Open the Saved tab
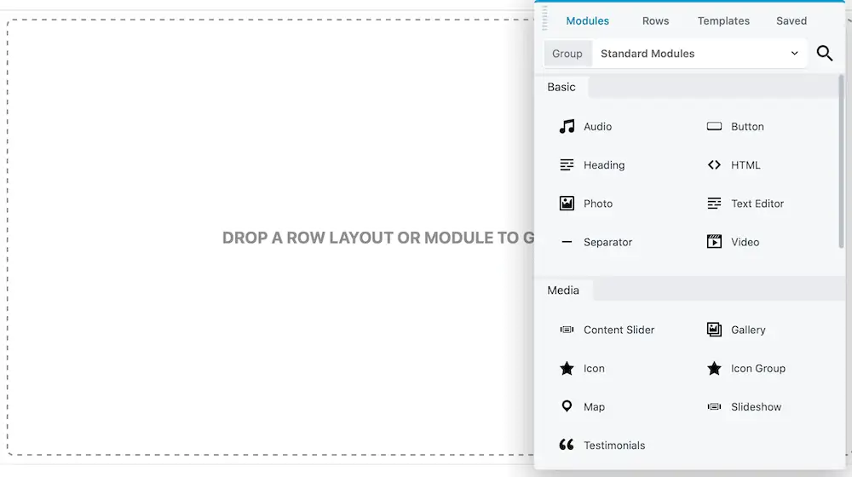 (x=792, y=20)
